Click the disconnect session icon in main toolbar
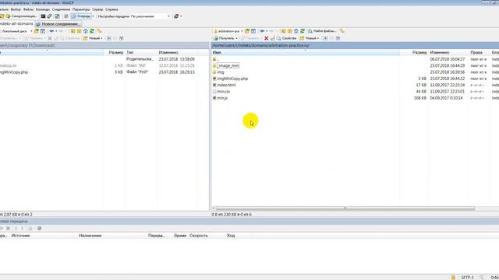Screen dimensions: 499x280 point(176,16)
